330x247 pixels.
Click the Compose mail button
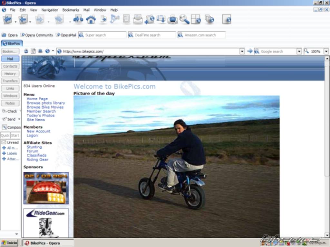[x=11, y=127]
